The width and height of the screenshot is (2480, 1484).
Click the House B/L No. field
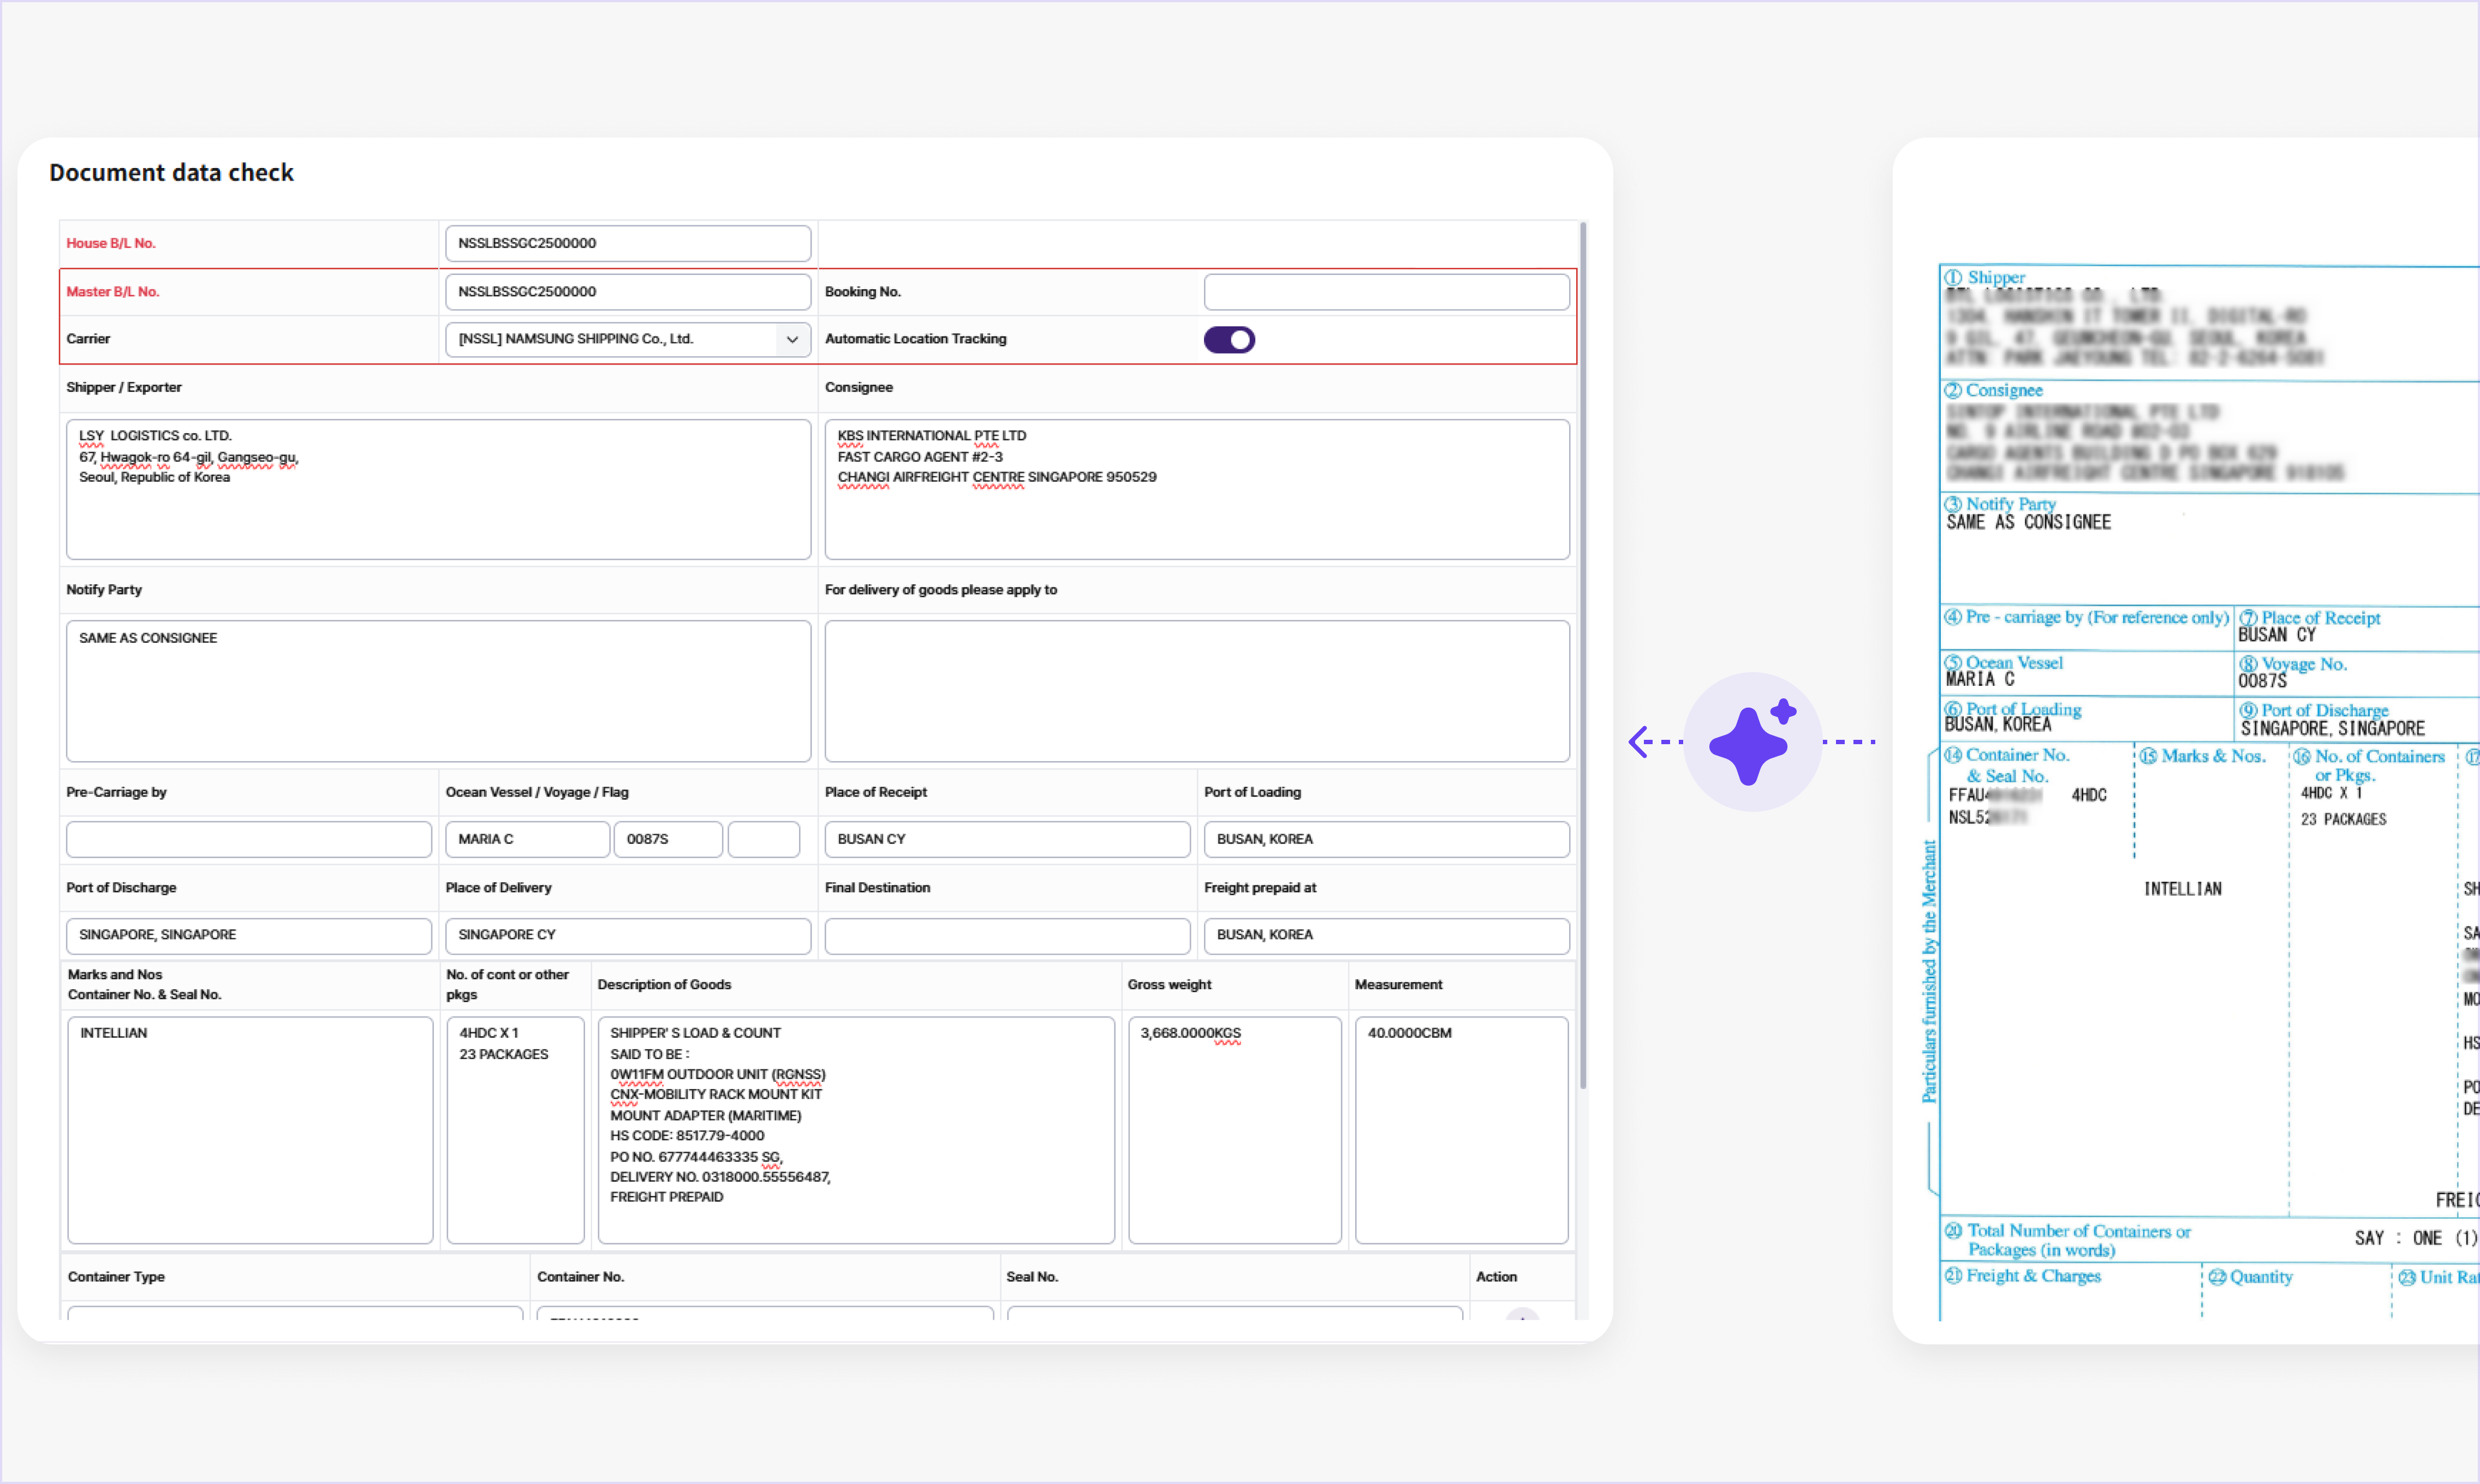click(x=627, y=244)
